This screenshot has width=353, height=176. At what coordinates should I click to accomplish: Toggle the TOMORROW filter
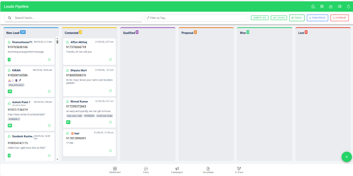pos(317,18)
